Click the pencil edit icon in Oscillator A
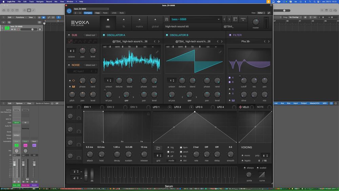This screenshot has height=191, width=339. (x=157, y=52)
